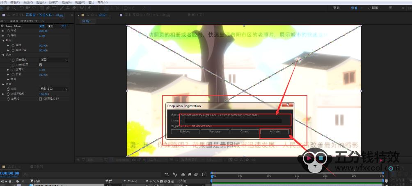Click the 关于 about link for Deep Glow
Viewport: 412px width, 186px height.
click(65, 26)
